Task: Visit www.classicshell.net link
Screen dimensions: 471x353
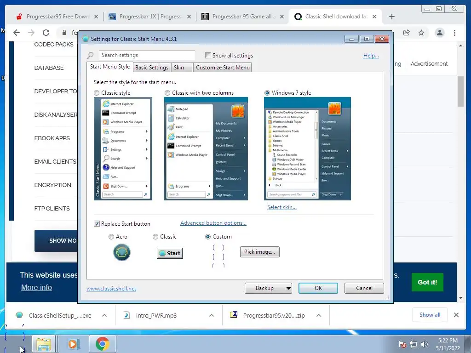Action: 111,289
